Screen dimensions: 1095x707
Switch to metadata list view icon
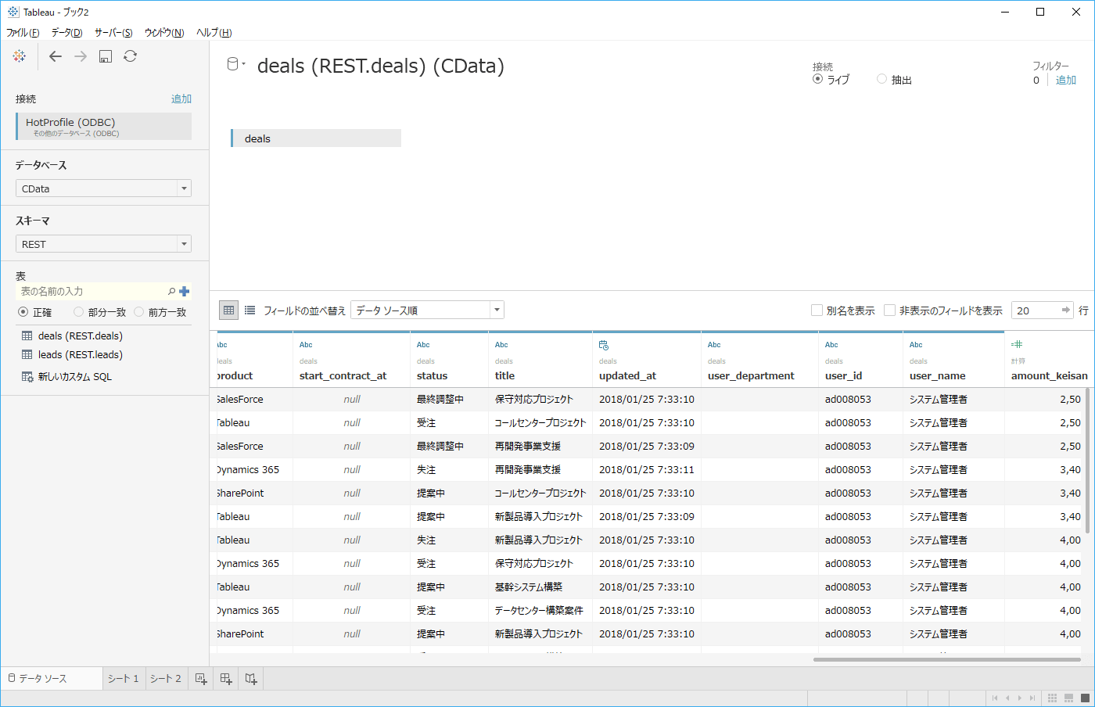coord(250,310)
